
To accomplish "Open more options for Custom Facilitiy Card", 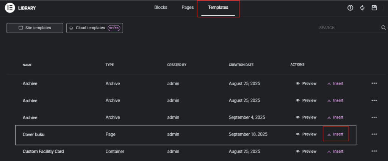I will coord(374,151).
